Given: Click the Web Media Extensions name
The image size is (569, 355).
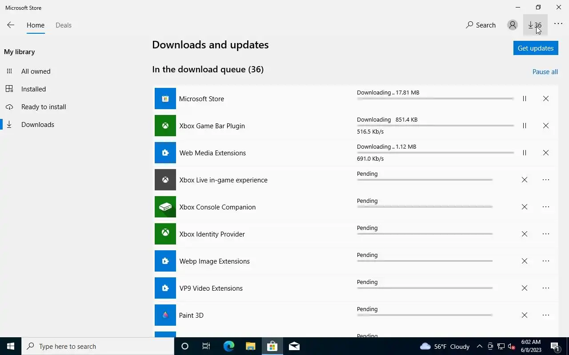Looking at the screenshot, I should coord(212,153).
